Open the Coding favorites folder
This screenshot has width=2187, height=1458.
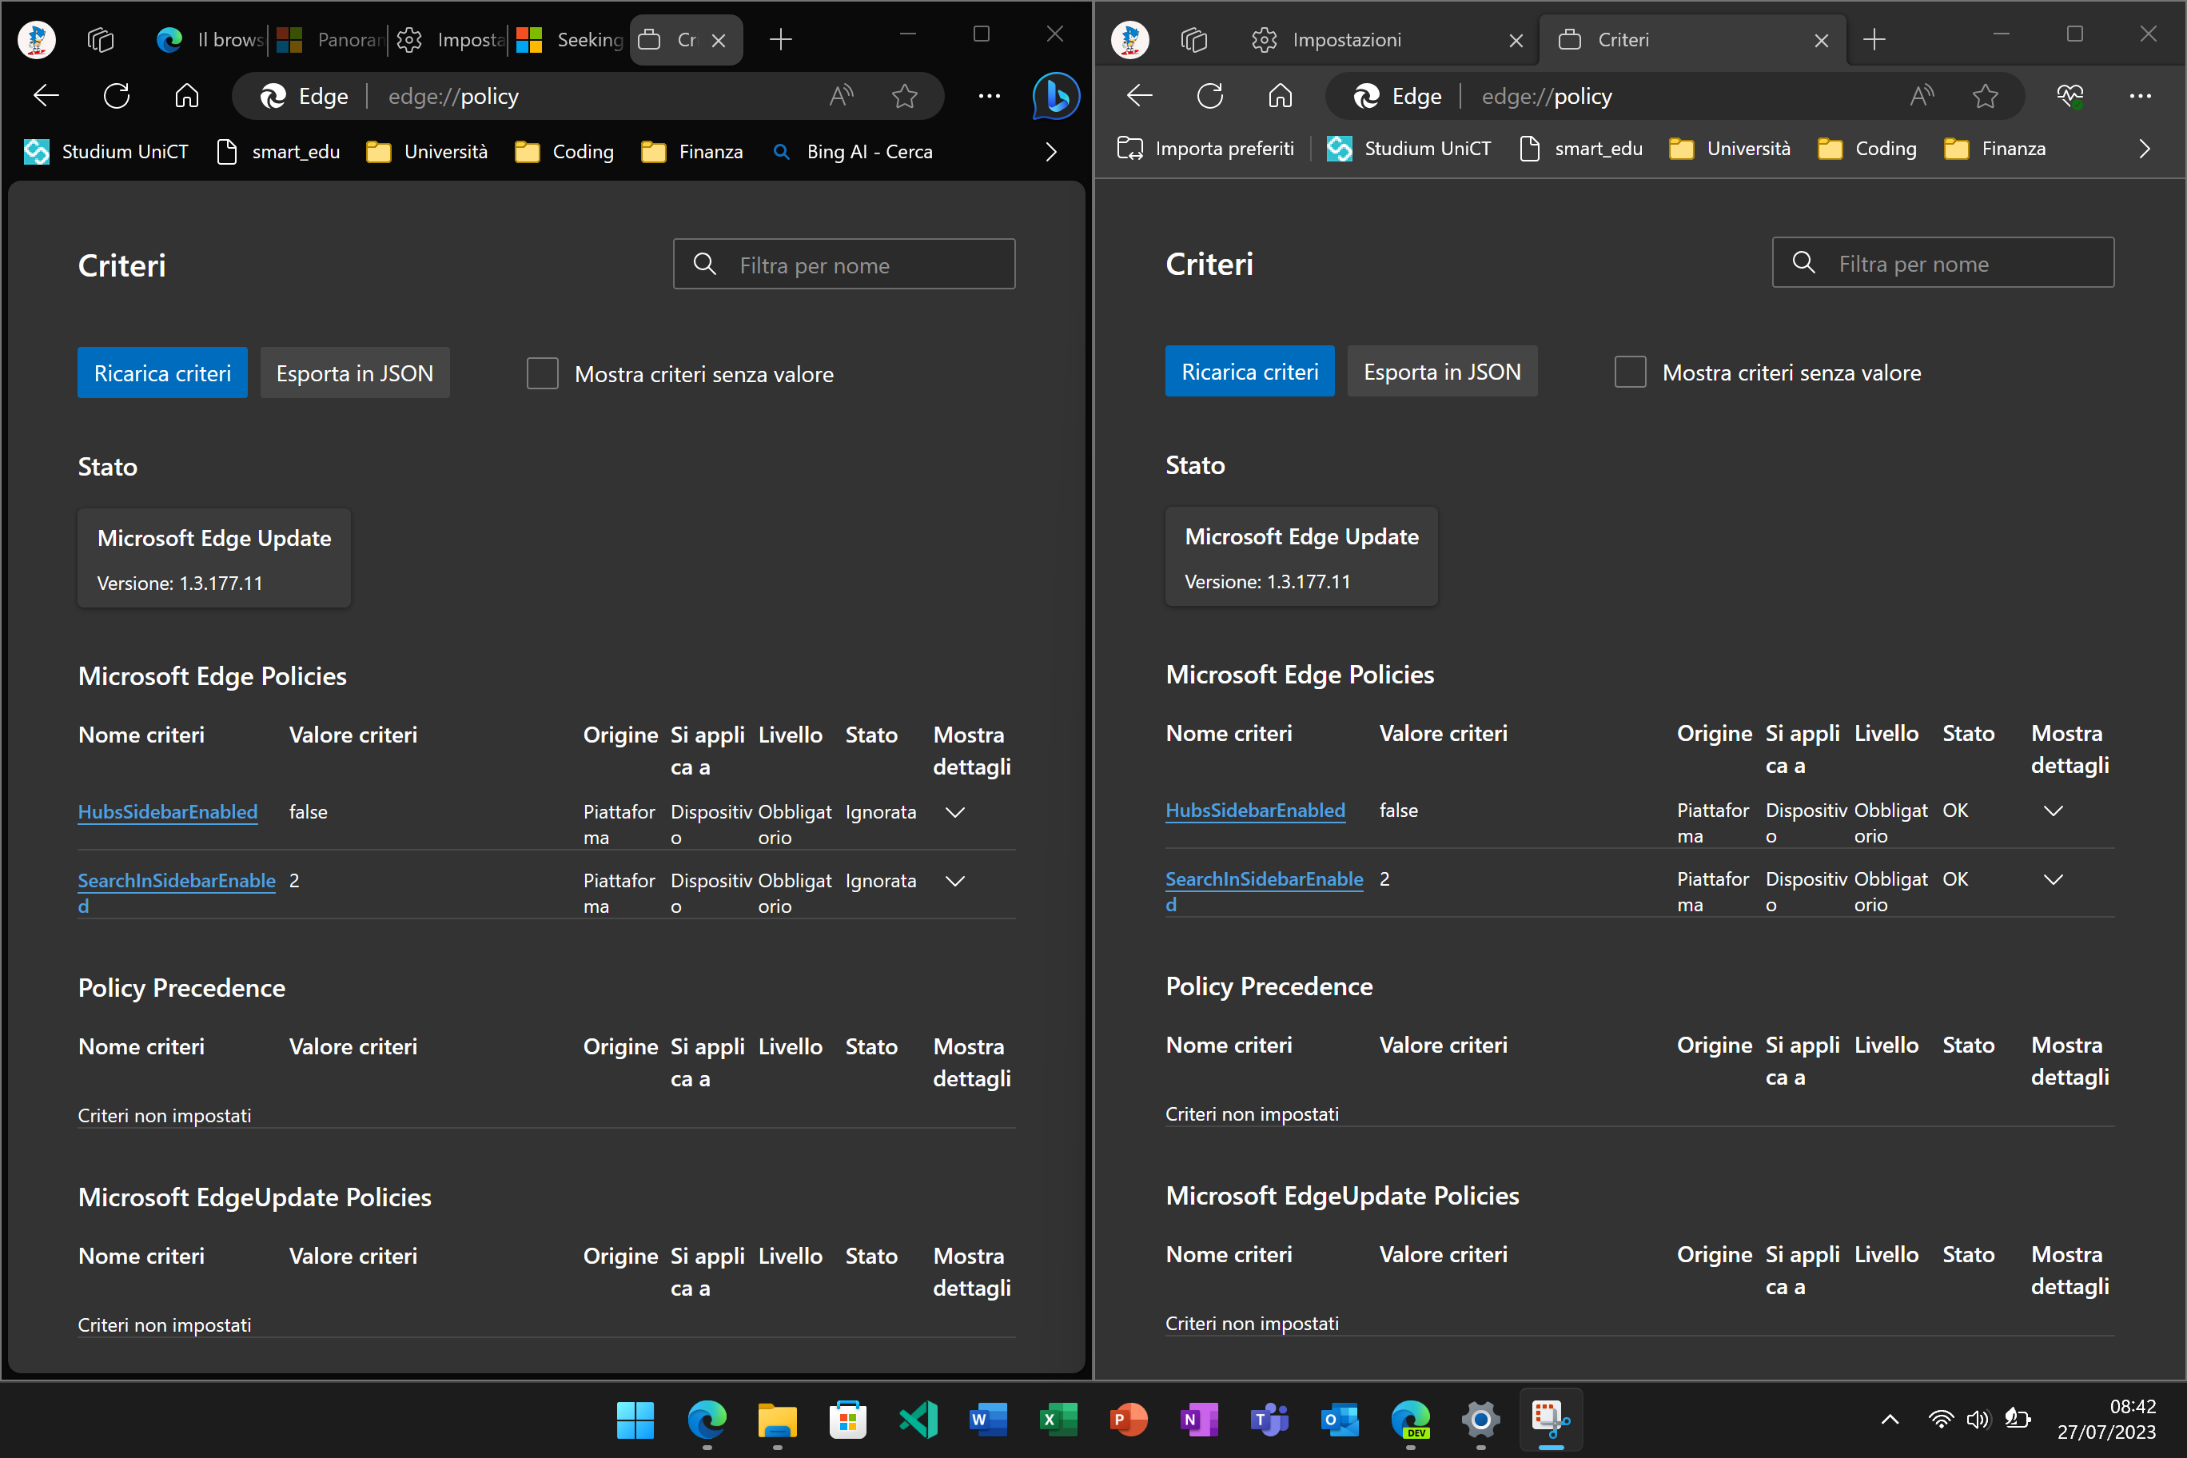tap(564, 152)
